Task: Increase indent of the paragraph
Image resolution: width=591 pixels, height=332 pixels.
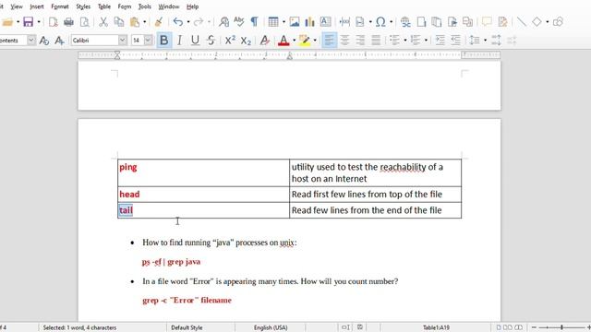Action: click(440, 41)
